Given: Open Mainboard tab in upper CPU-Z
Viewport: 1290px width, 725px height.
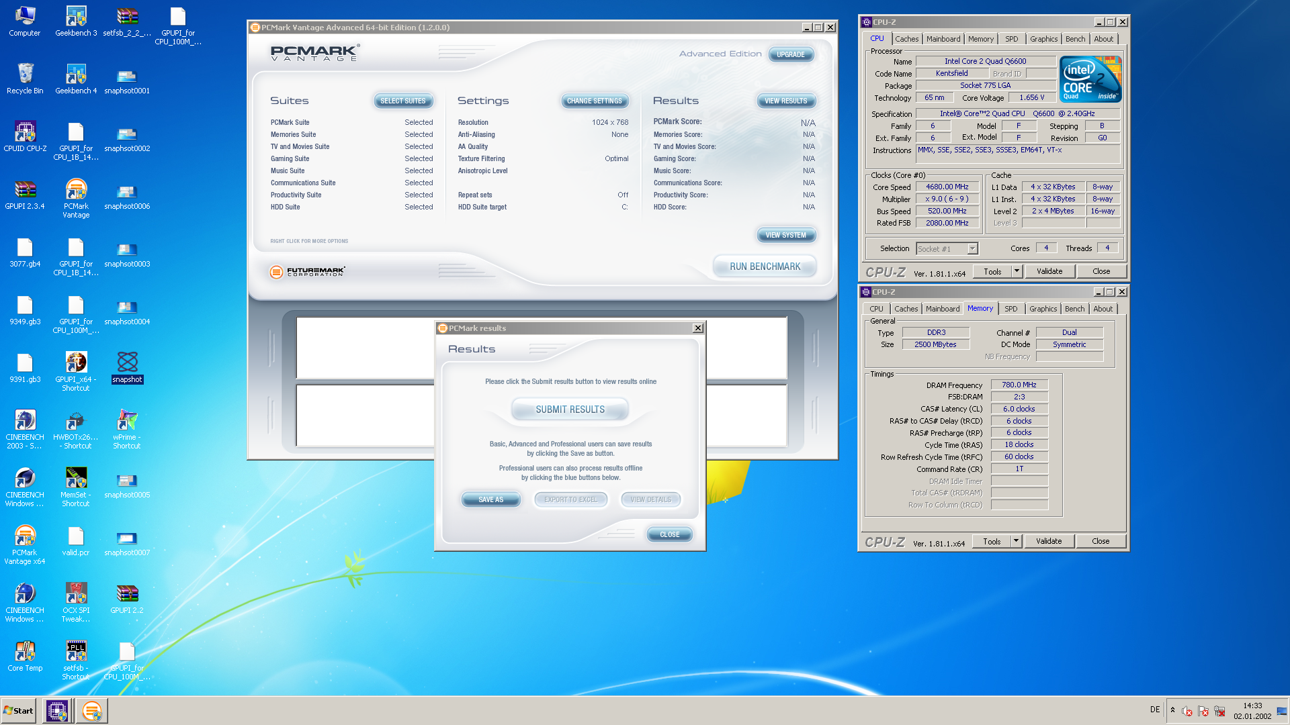Looking at the screenshot, I should tap(943, 39).
